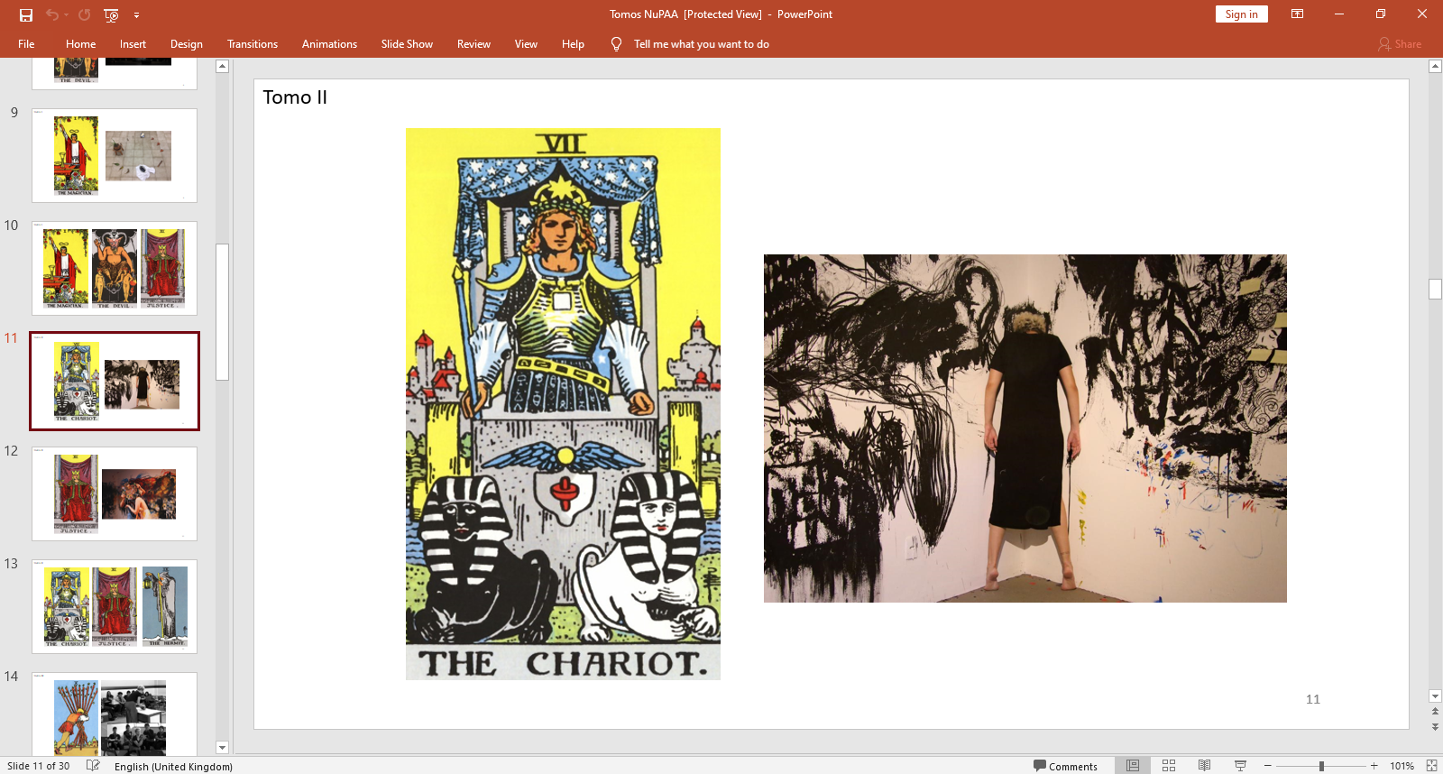Screen dimensions: 1443x774
Task: Click the zoom slider handle
Action: pos(1321,766)
